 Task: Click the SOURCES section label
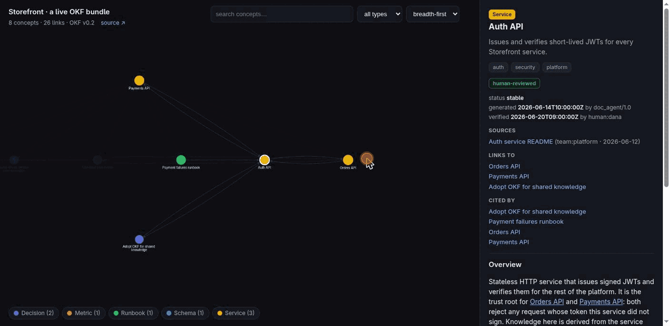tap(502, 130)
